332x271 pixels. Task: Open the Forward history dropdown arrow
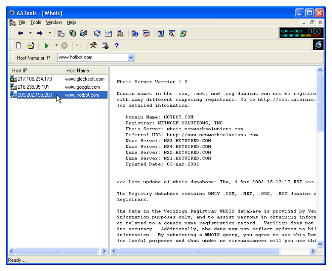coord(50,33)
